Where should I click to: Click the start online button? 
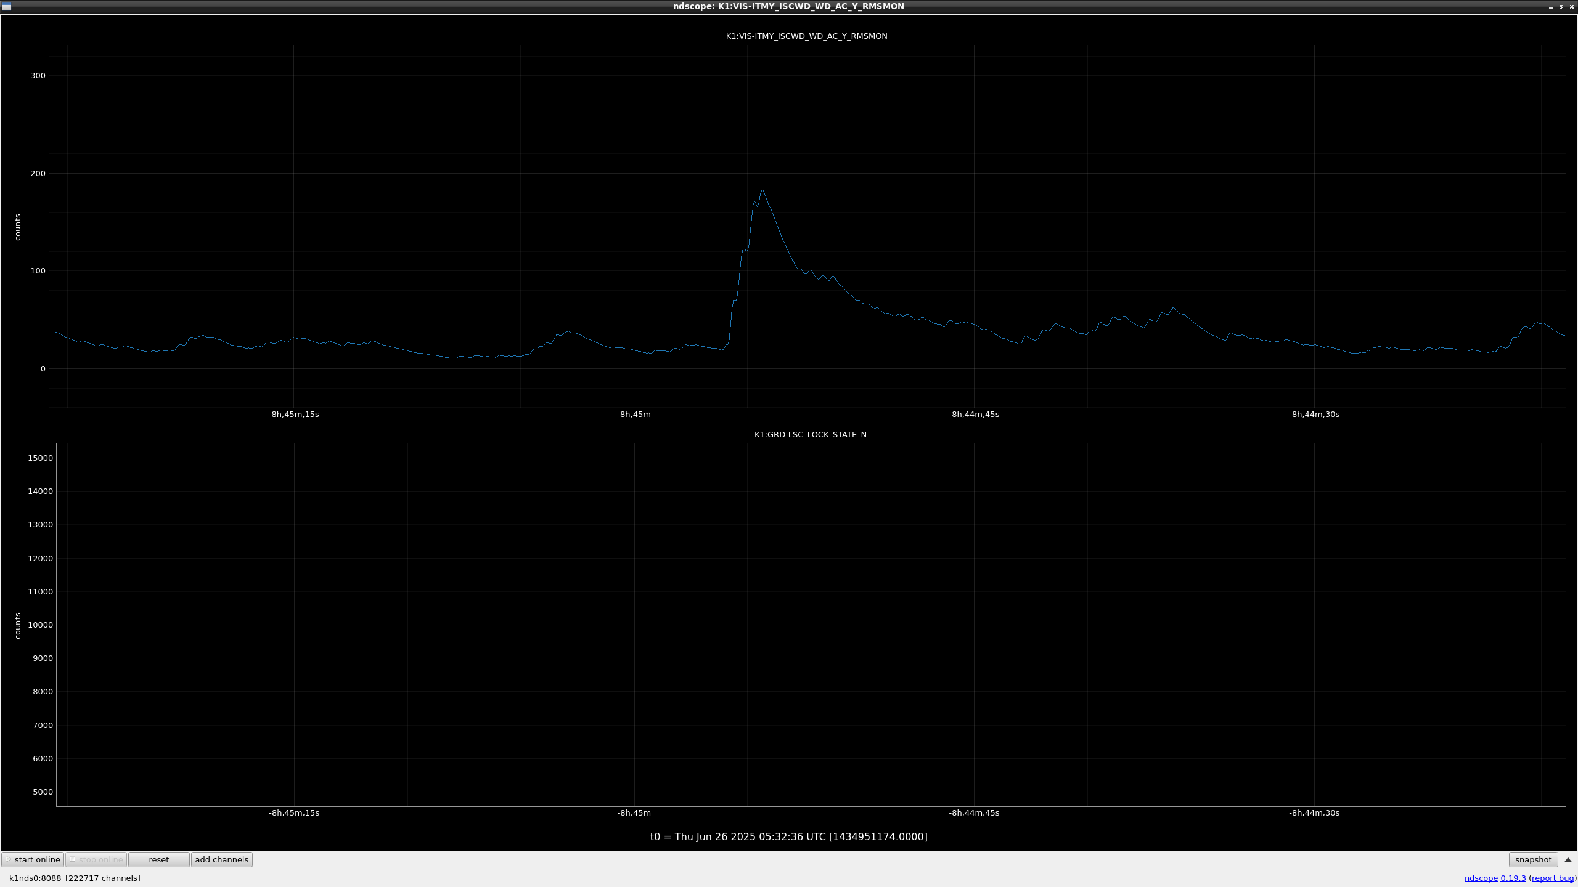[x=33, y=859]
